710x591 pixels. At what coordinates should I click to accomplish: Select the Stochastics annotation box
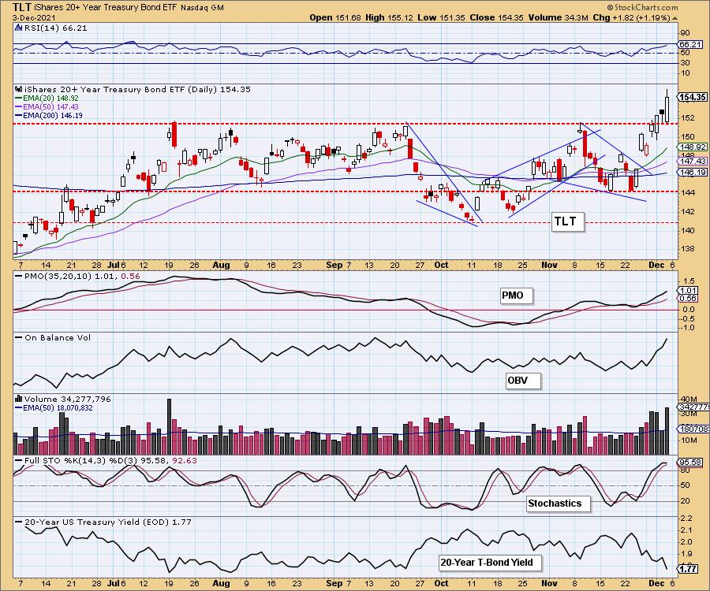point(559,504)
